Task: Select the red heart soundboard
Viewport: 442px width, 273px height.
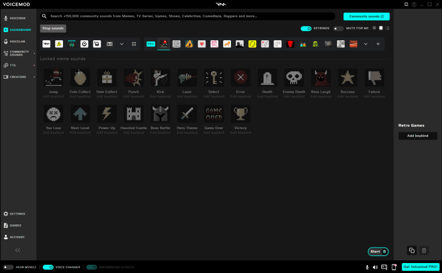Action: point(202,44)
